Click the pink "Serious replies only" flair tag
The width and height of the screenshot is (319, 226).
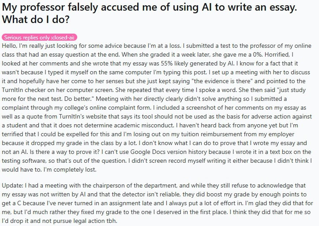click(x=39, y=37)
